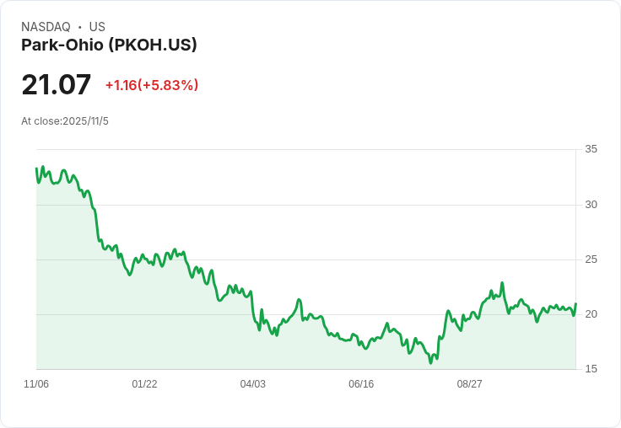
Task: Click the chart line's lowest trough point
Action: coord(430,363)
